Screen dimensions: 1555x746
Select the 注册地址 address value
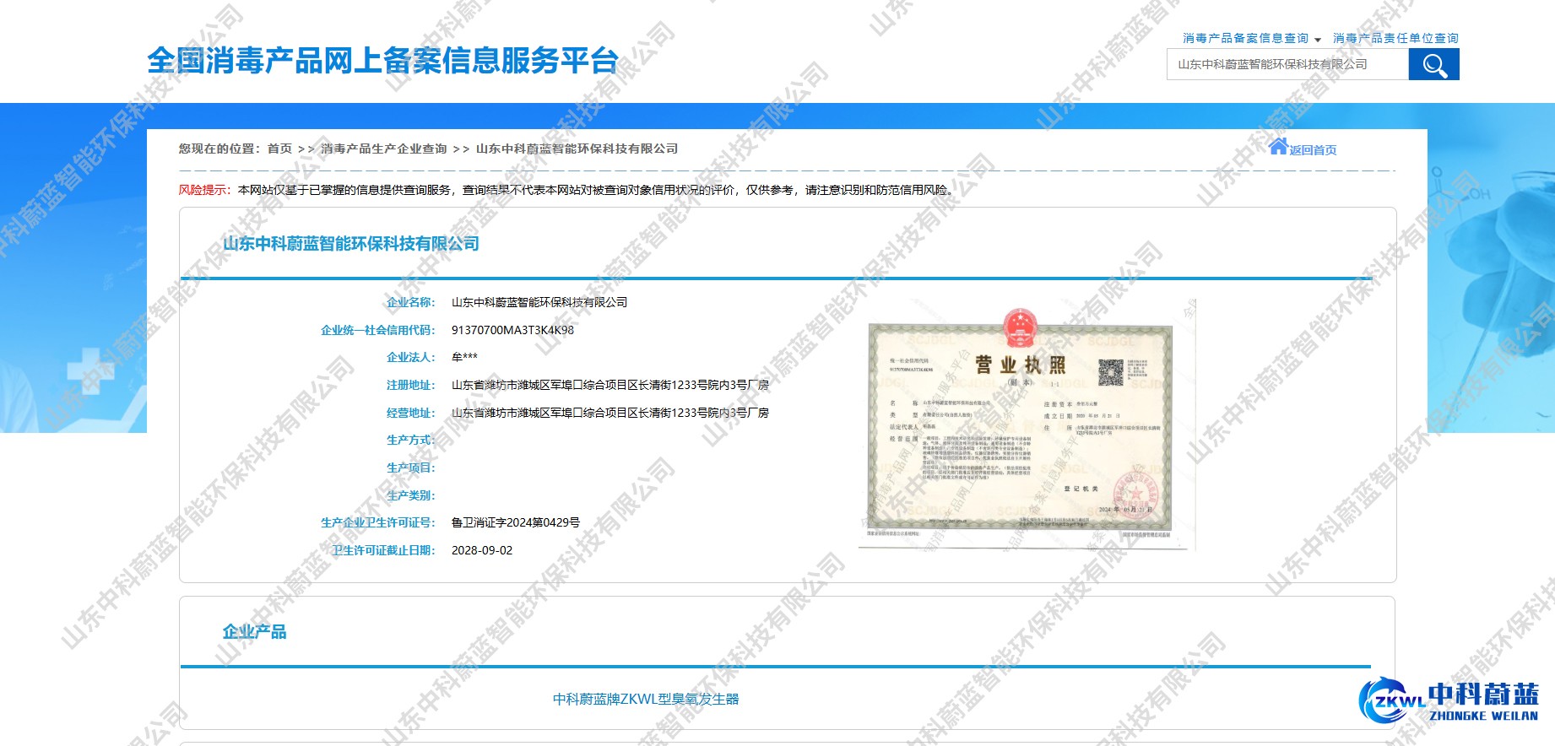(610, 385)
